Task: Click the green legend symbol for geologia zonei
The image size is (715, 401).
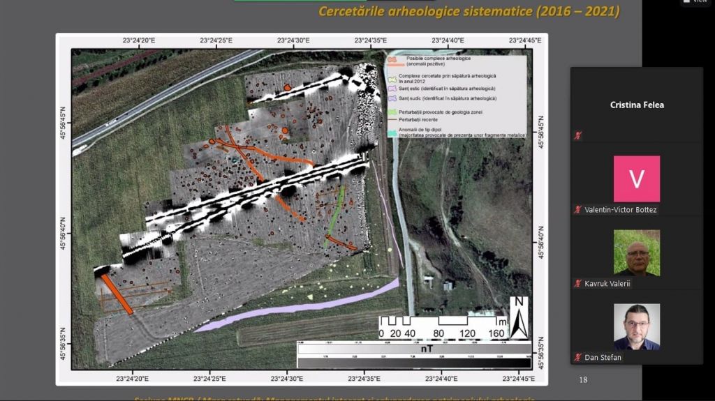Action: tap(392, 112)
